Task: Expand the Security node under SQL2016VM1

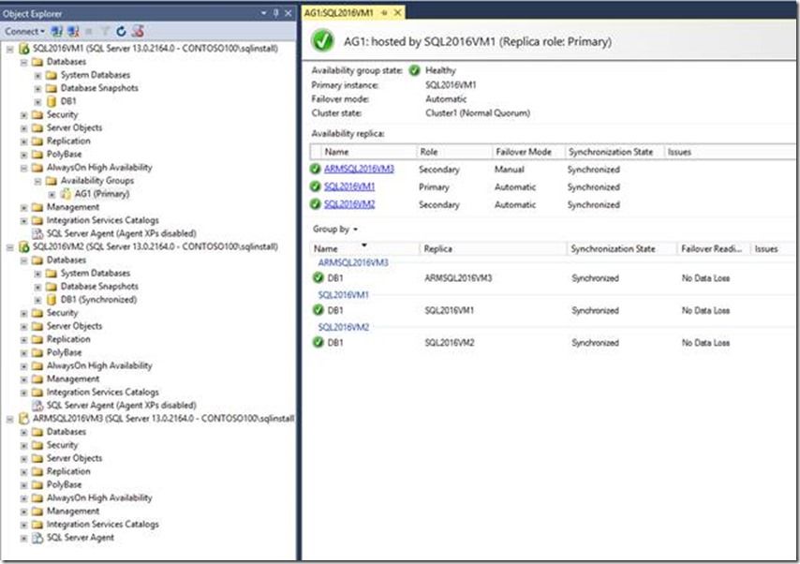Action: pos(24,115)
